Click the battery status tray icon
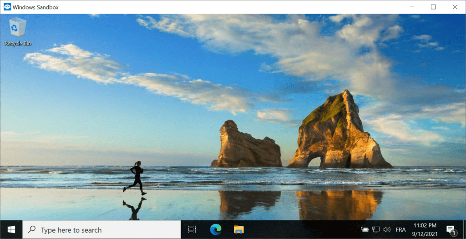The height and width of the screenshot is (239, 466). pyautogui.click(x=365, y=229)
